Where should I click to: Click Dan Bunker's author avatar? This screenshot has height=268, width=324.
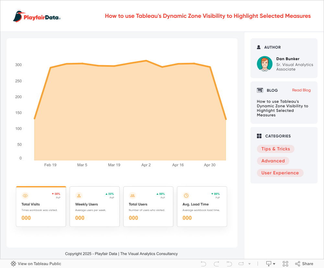[x=265, y=64]
